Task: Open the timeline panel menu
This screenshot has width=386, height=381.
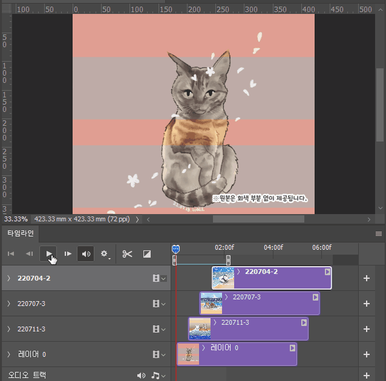Action: (x=379, y=233)
